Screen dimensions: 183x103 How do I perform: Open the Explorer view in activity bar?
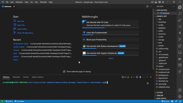180,7
